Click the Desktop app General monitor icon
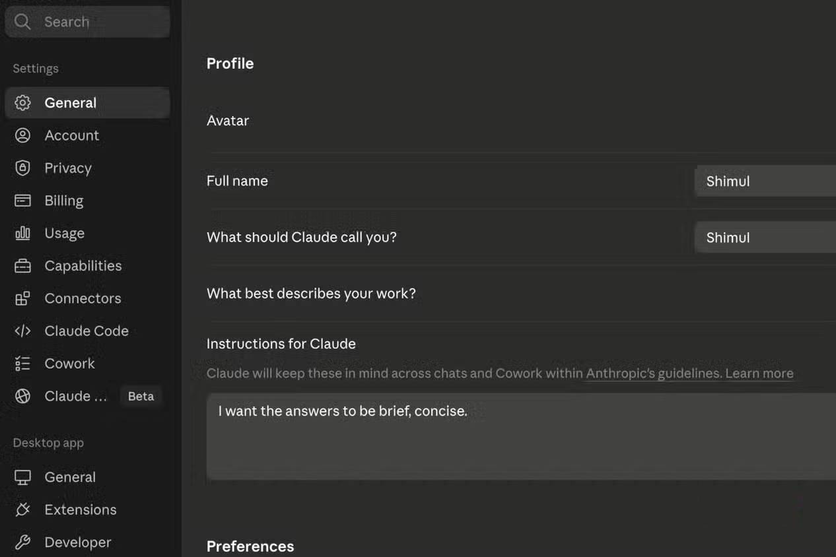Image resolution: width=836 pixels, height=557 pixels. coord(22,477)
